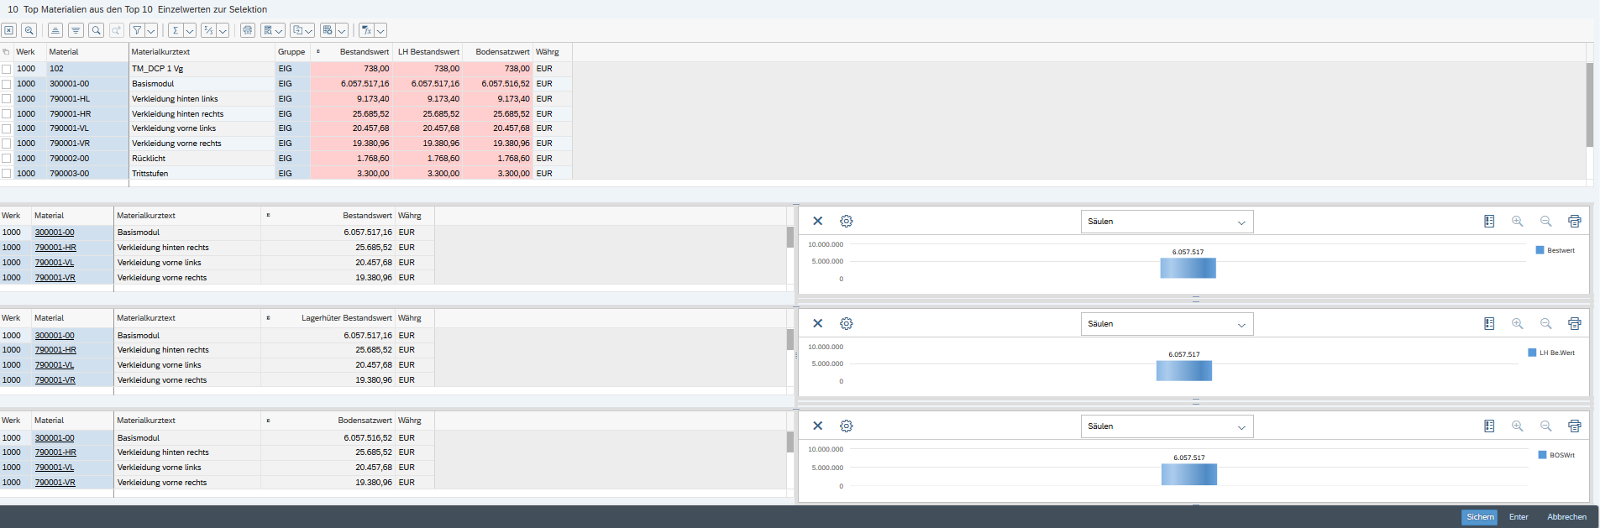Toggle legend icon in LH Be.Wert chart
The width and height of the screenshot is (1600, 528).
click(x=1489, y=324)
